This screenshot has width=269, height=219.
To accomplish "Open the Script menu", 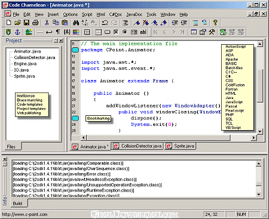I will point(87,14).
